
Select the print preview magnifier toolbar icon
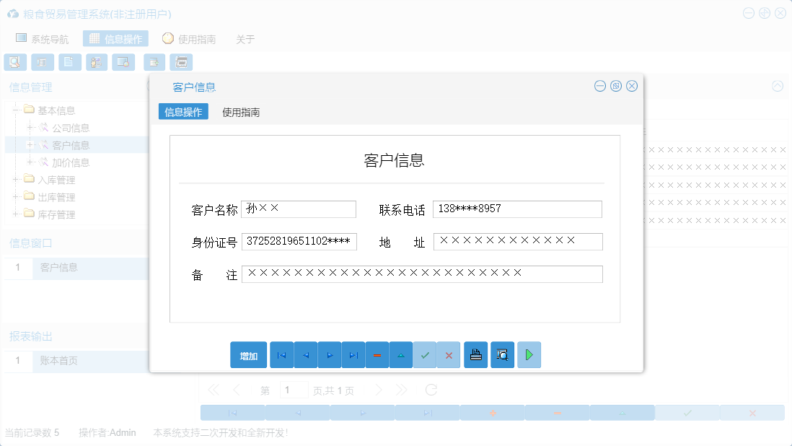pyautogui.click(x=15, y=62)
